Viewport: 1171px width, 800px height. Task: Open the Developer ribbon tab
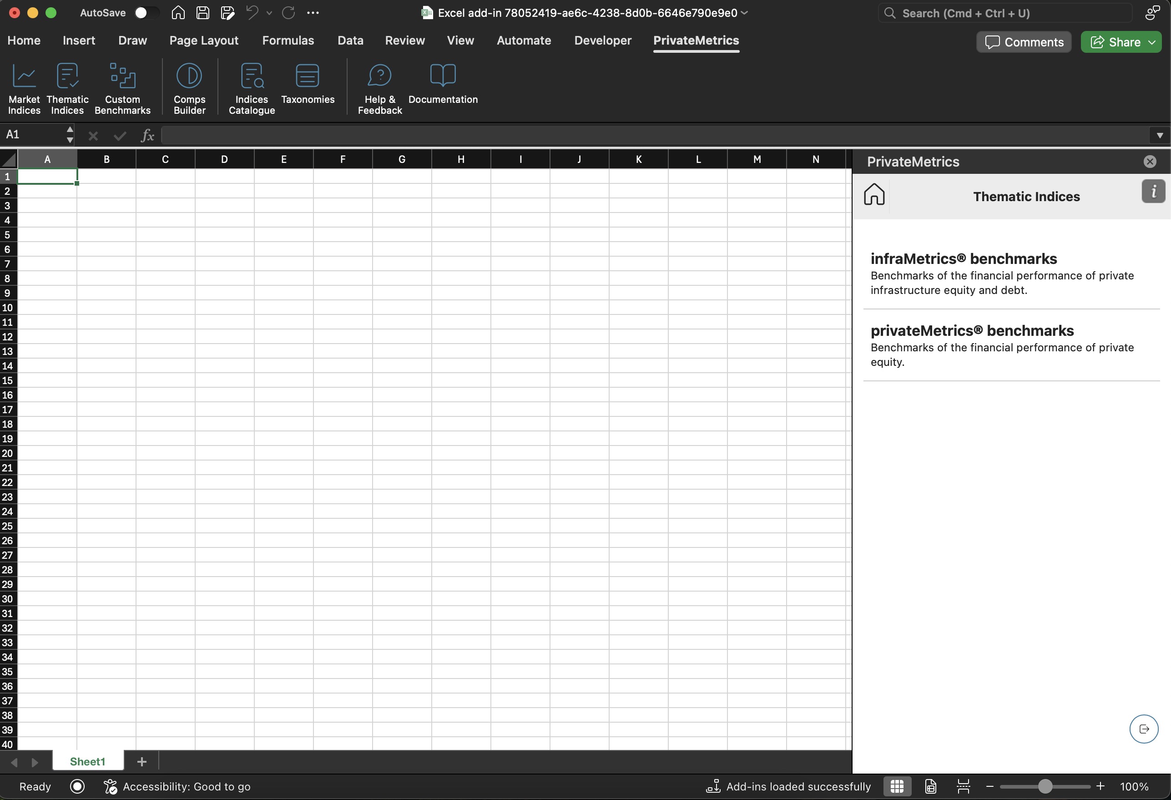tap(602, 41)
